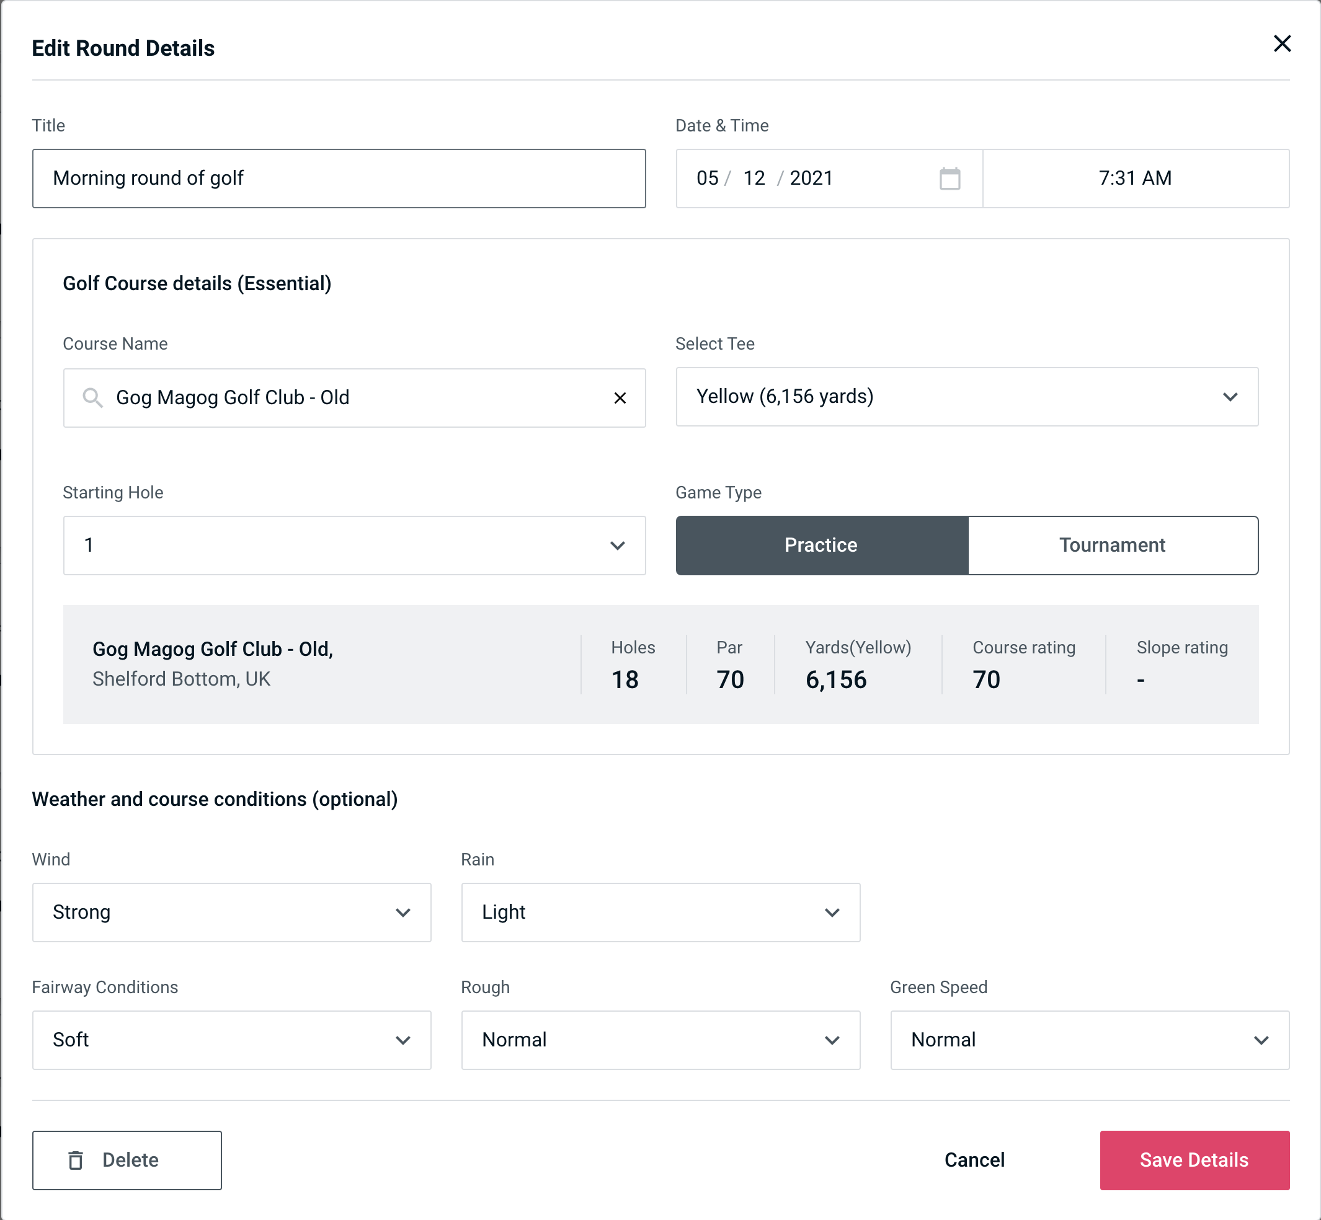Select Rough condition dropdown
Screen dimensions: 1321x1220
tap(660, 1041)
